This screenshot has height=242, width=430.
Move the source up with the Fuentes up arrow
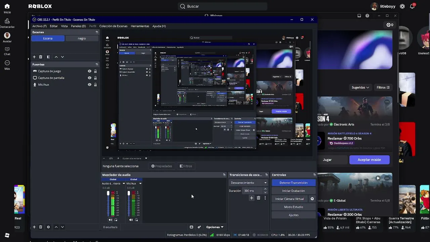click(56, 227)
